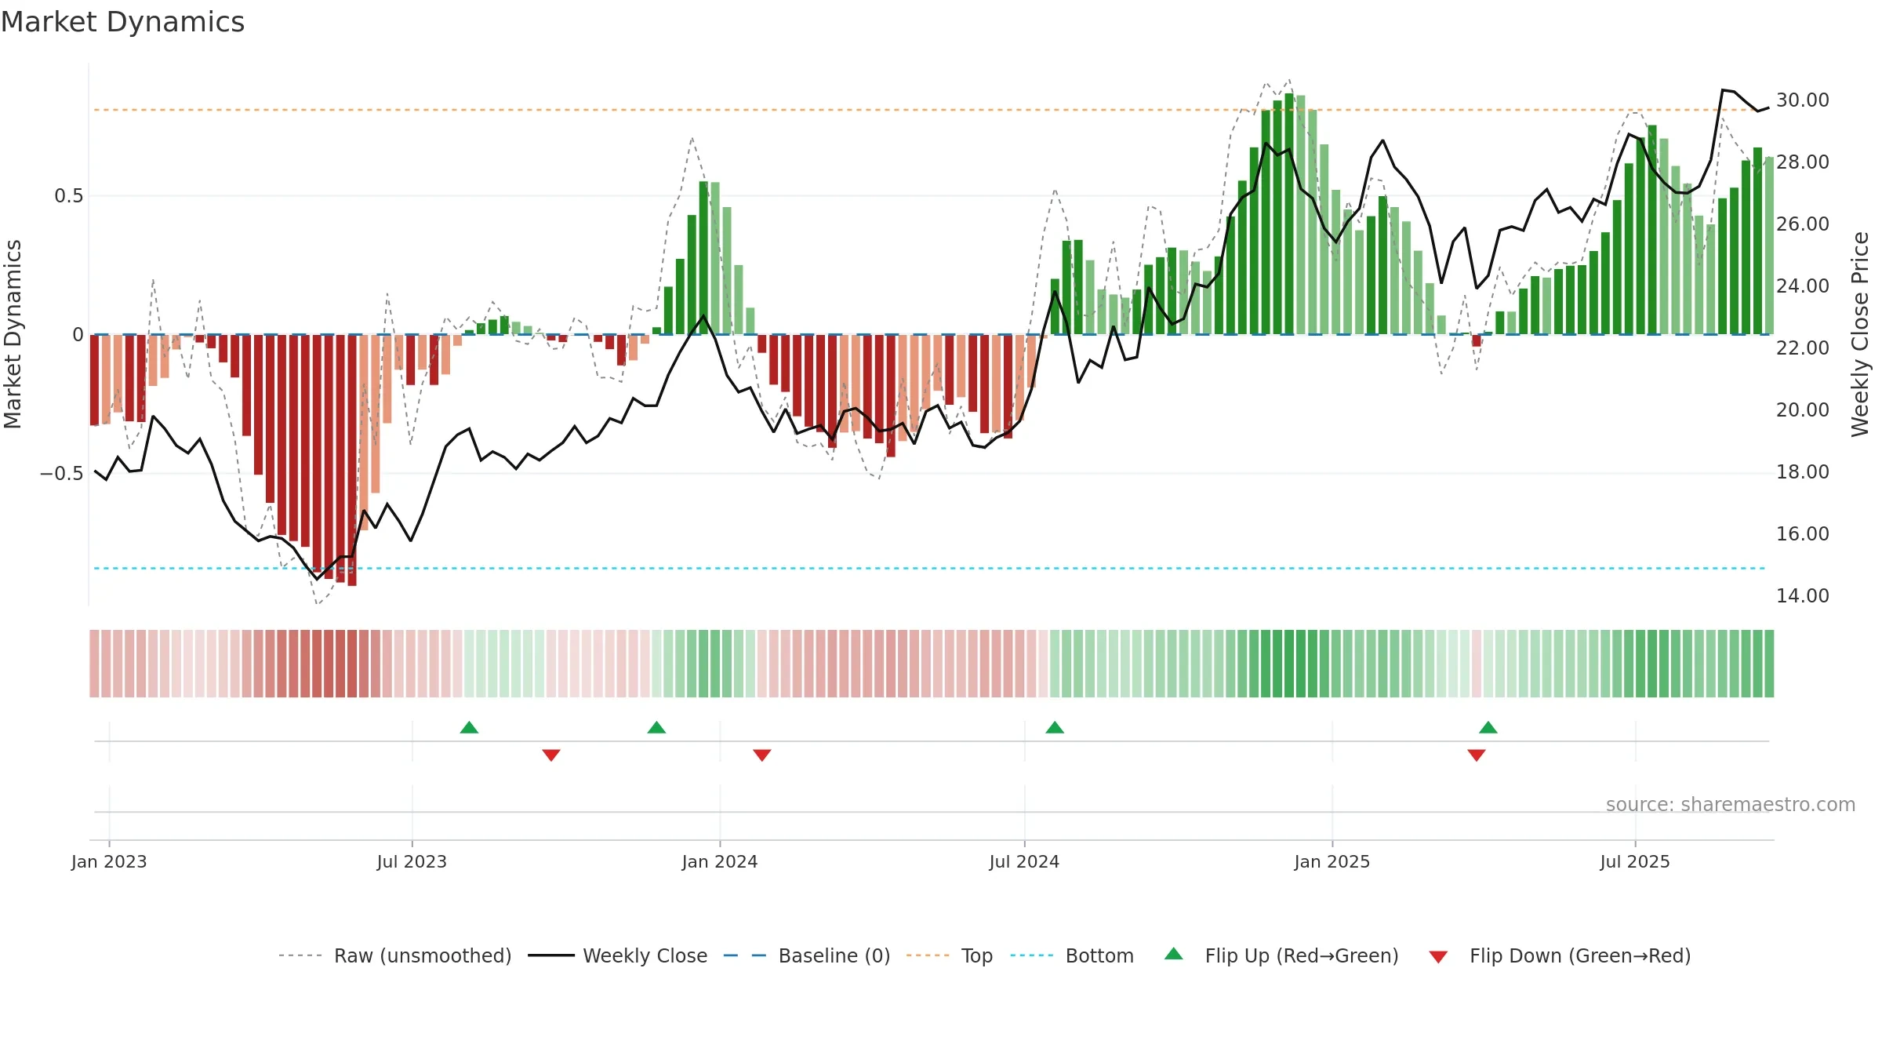1882x1059 pixels.
Task: Select the flip-up marker just after Jul 2024
Action: coord(1055,727)
